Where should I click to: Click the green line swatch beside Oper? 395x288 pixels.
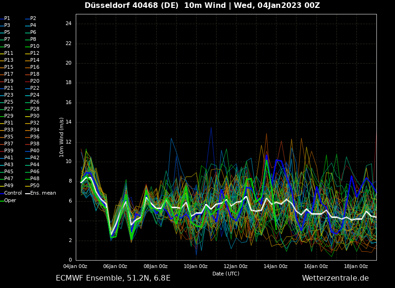pyautogui.click(x=2, y=201)
